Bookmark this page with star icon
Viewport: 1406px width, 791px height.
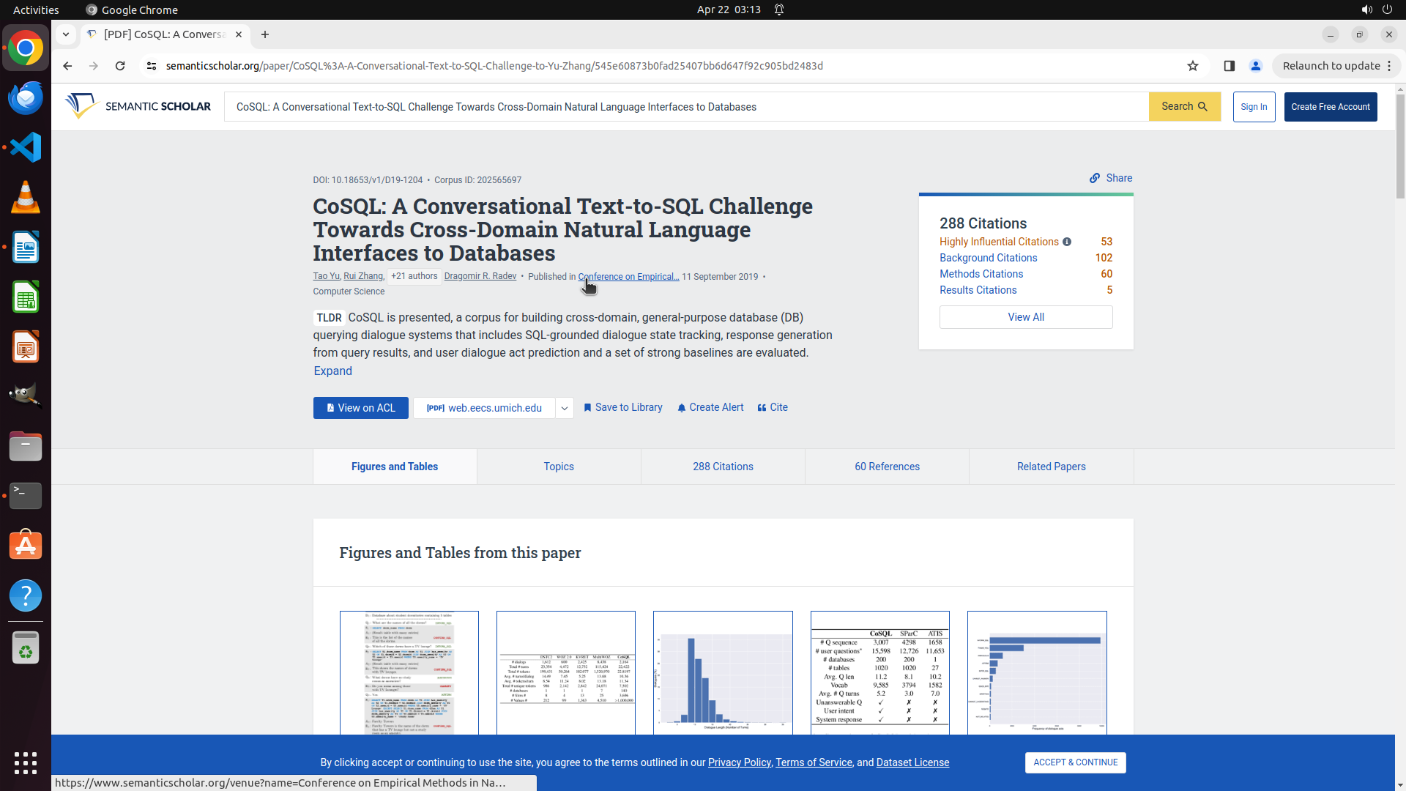1193,66
